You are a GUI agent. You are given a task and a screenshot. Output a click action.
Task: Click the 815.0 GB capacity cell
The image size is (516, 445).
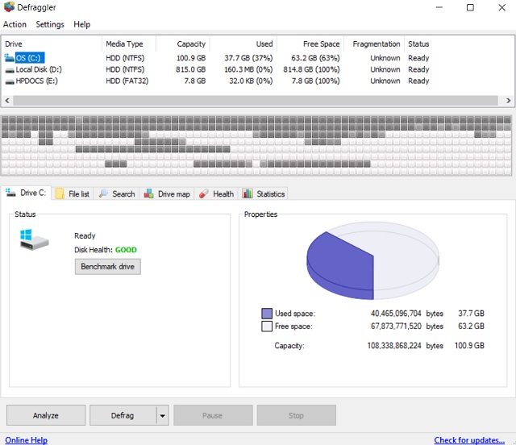190,70
